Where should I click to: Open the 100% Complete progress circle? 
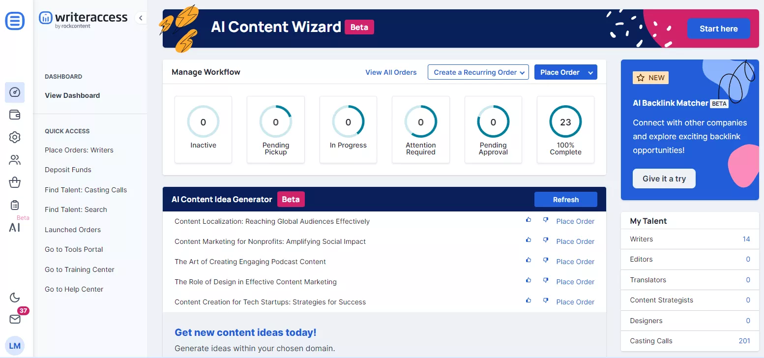click(x=565, y=122)
